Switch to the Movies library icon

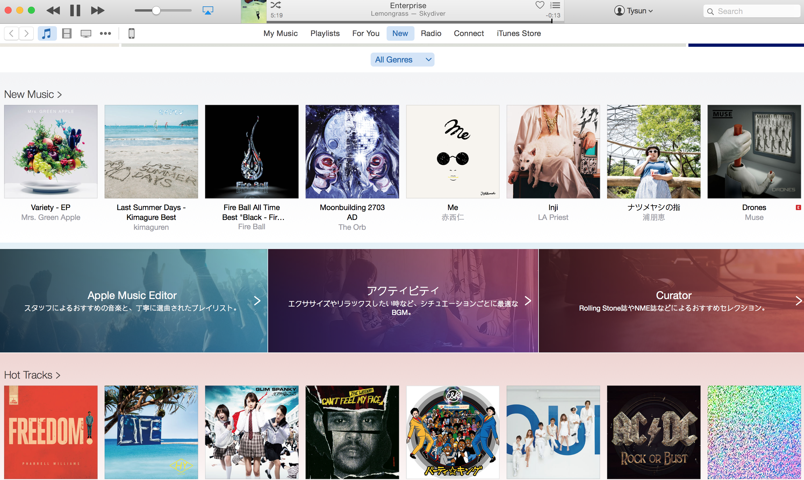pyautogui.click(x=67, y=33)
